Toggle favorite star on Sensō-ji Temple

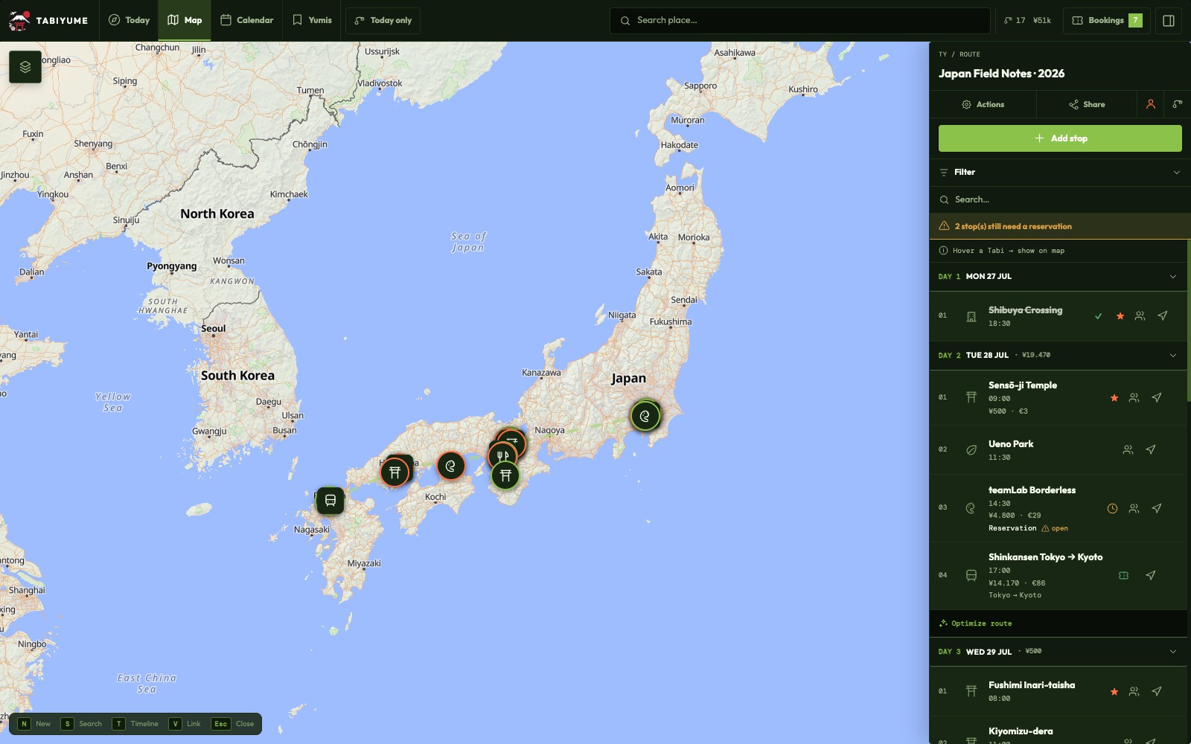pos(1114,398)
